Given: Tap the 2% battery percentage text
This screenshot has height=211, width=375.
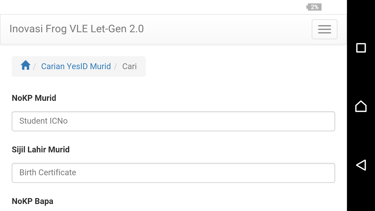Looking at the screenshot, I should (315, 7).
